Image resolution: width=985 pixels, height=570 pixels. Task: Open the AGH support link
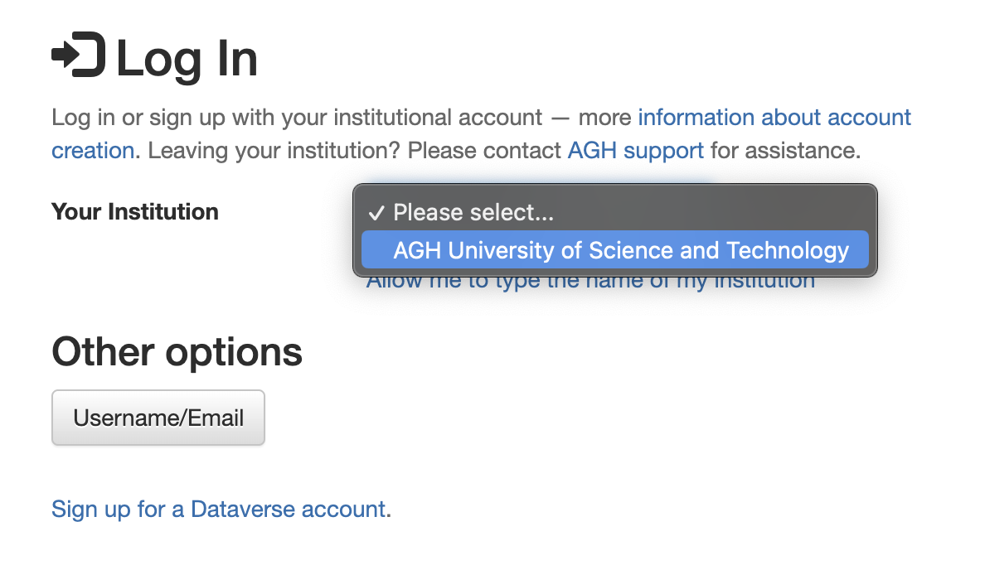pos(635,151)
